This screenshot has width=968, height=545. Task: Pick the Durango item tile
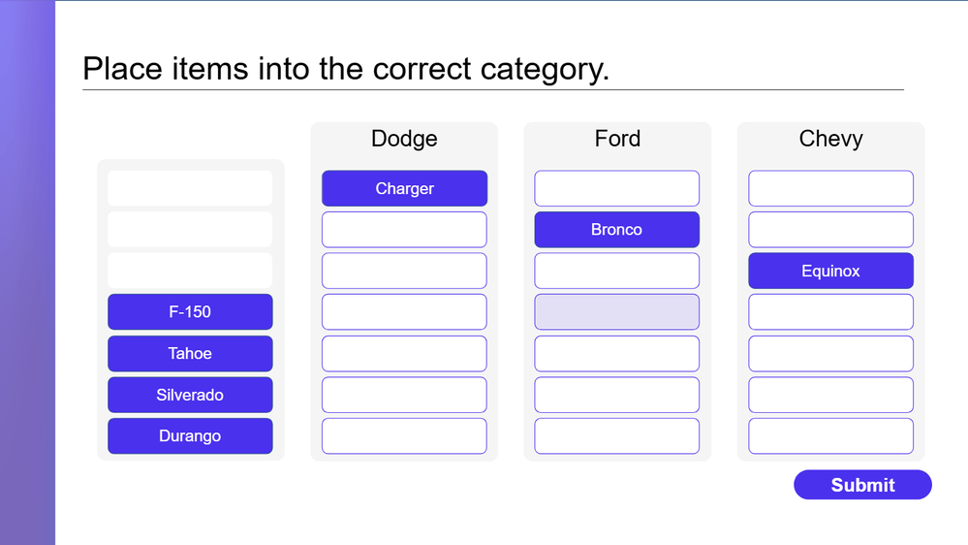pos(190,436)
